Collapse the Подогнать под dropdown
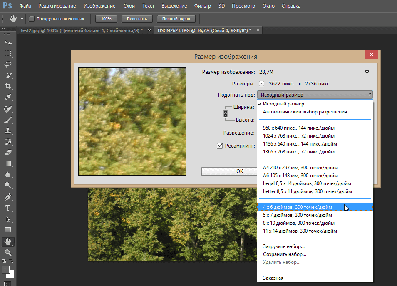The height and width of the screenshot is (286, 397). (315, 95)
